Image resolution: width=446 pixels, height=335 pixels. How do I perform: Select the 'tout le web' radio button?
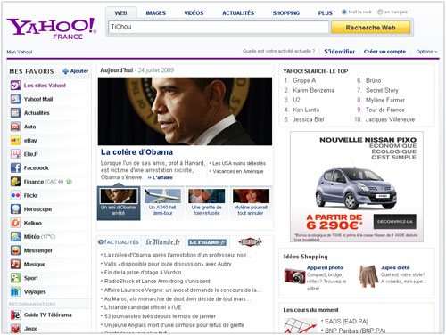tap(344, 12)
